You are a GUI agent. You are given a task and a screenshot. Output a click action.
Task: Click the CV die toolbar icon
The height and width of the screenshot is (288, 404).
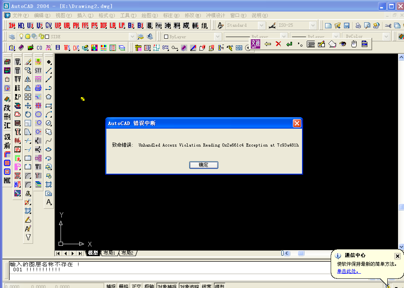pos(49,25)
